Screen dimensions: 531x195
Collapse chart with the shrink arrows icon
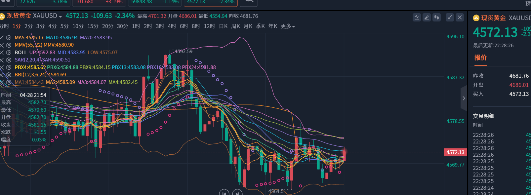(450, 18)
